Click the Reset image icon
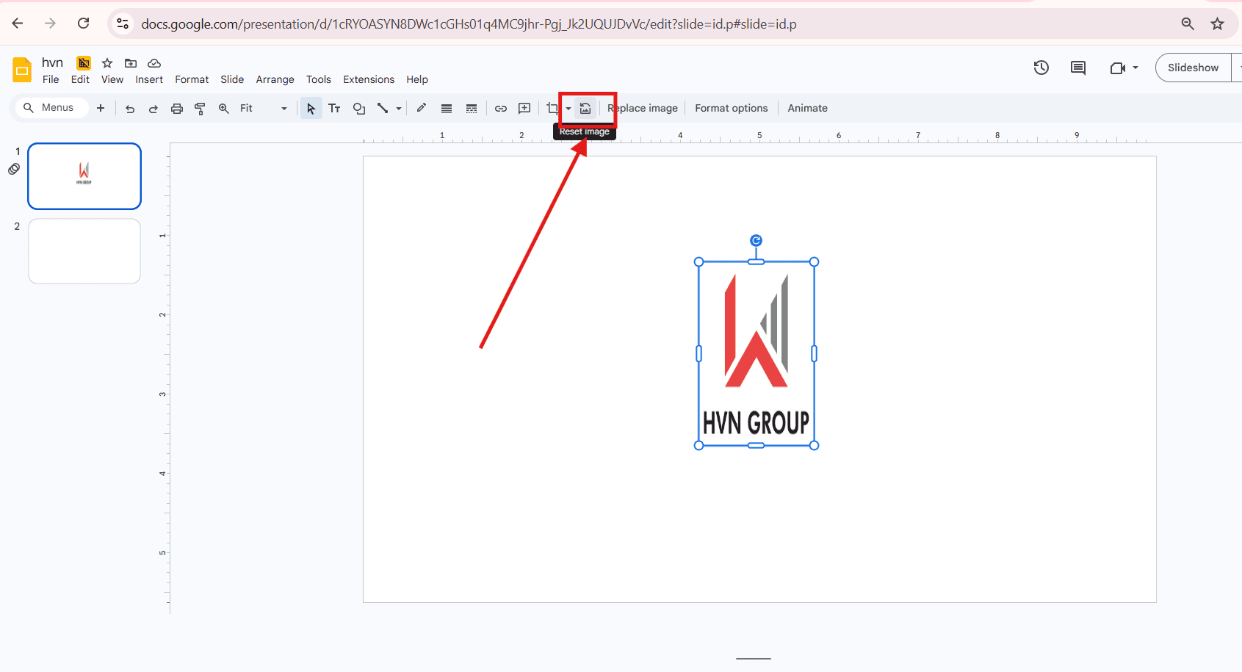The height and width of the screenshot is (672, 1242). point(585,109)
